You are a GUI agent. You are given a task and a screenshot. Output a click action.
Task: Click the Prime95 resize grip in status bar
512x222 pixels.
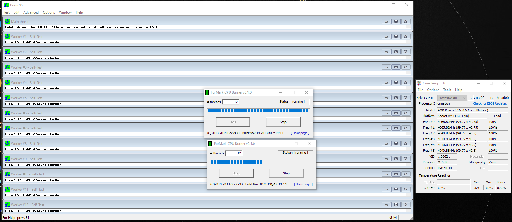pos(411,218)
